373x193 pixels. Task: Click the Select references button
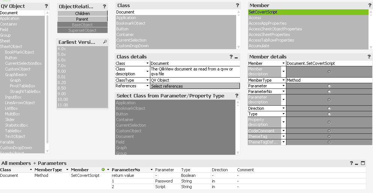tap(195, 86)
